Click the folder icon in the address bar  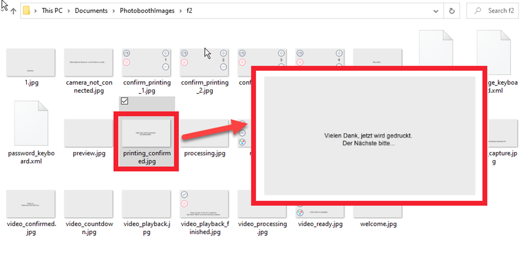(x=26, y=11)
